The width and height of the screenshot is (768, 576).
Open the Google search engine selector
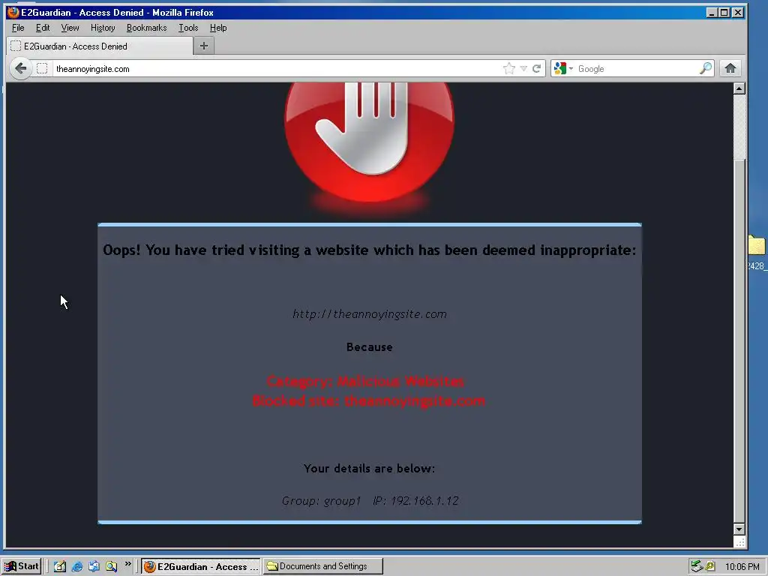pos(563,68)
